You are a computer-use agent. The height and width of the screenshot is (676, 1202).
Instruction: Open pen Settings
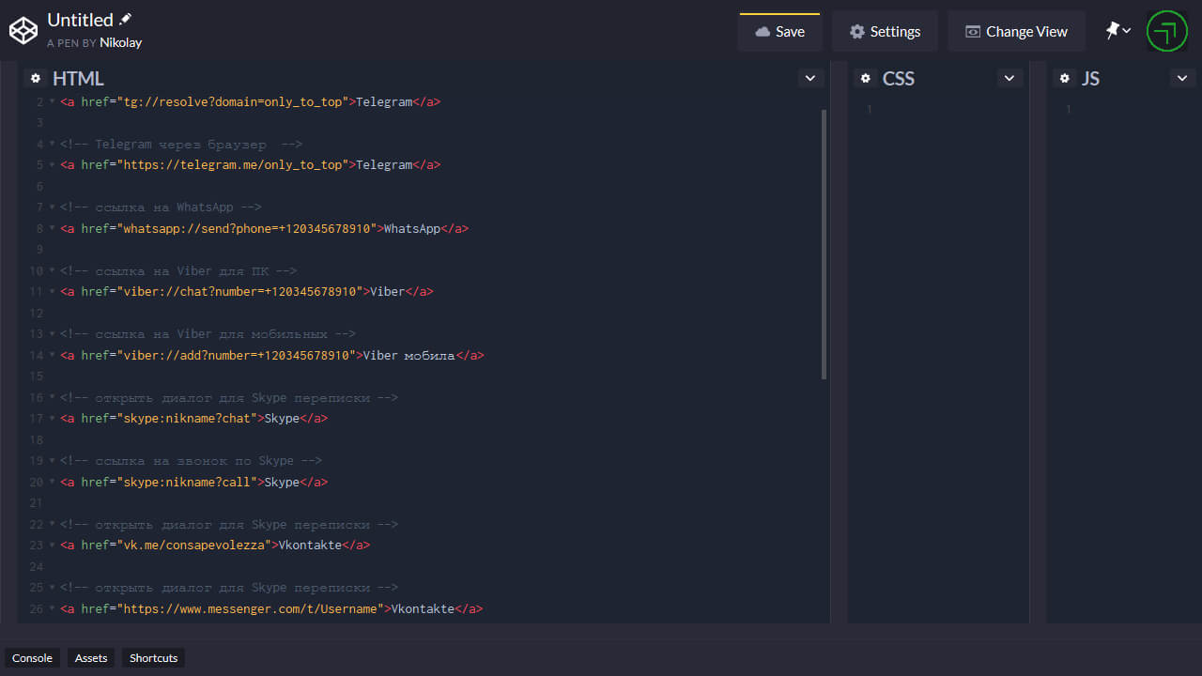point(885,31)
